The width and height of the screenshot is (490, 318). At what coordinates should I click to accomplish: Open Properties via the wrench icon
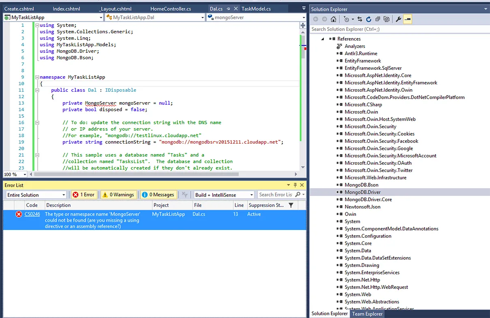tap(398, 19)
